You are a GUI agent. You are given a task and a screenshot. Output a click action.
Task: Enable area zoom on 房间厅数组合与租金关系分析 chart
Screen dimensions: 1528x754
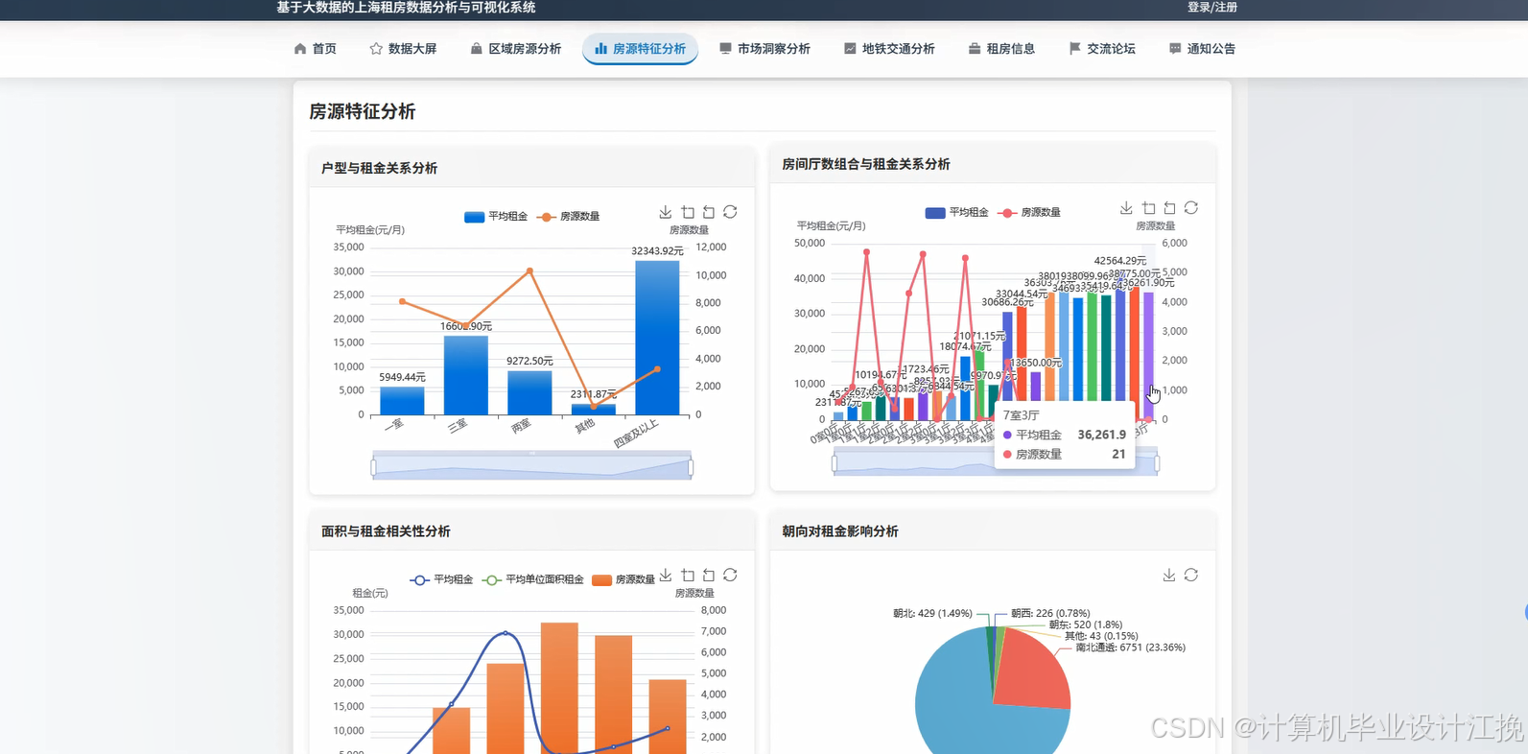click(1148, 208)
